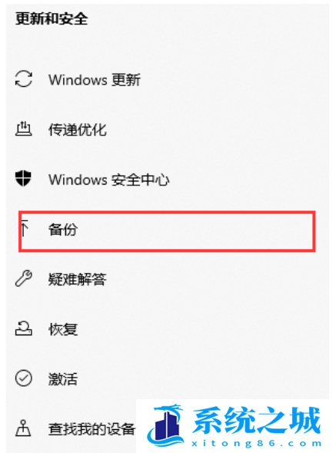Screen dimensions: 336x453
Task: Open Windows 更新 settings page
Action: pyautogui.click(x=95, y=79)
